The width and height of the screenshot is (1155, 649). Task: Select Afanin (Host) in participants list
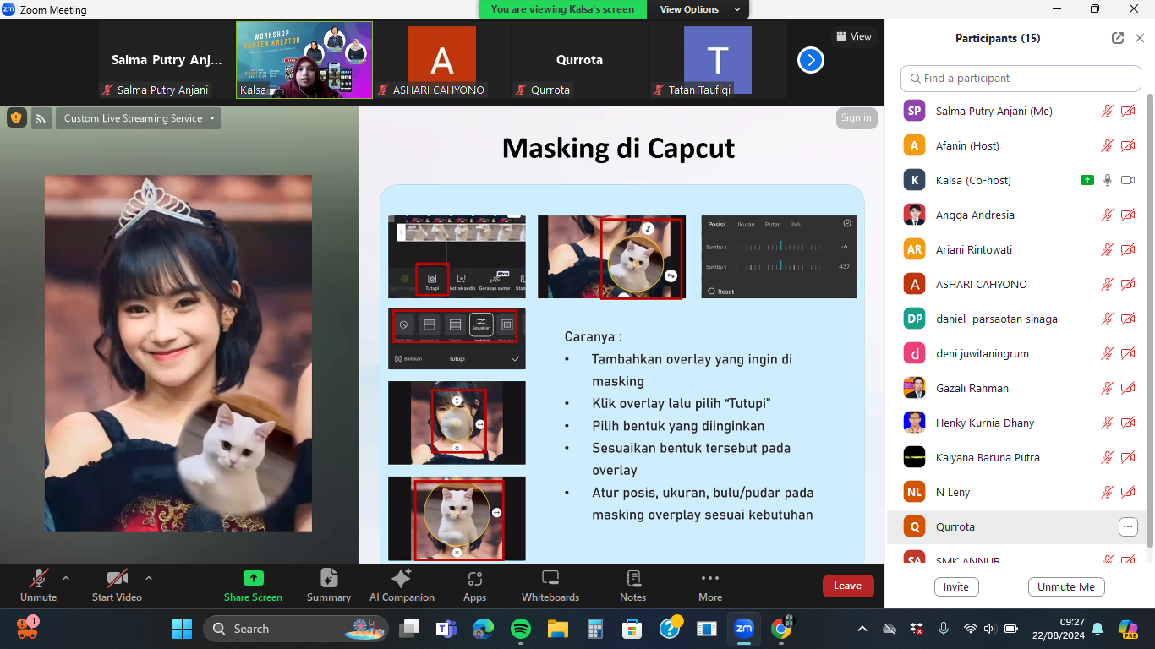click(x=1015, y=145)
